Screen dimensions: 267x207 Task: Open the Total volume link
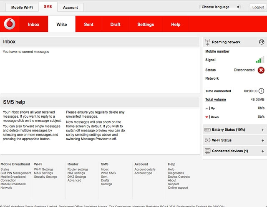(x=216, y=99)
